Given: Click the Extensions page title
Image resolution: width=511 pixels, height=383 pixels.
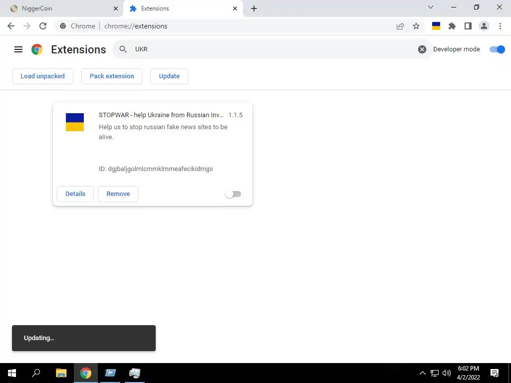Looking at the screenshot, I should click(78, 49).
